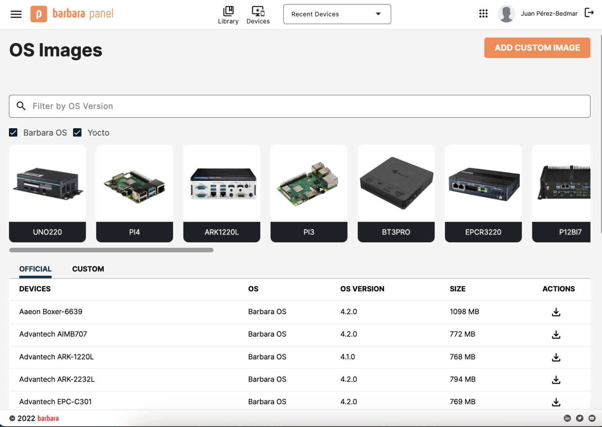The image size is (602, 427).
Task: Select the BT3PRO device card
Action: 396,194
